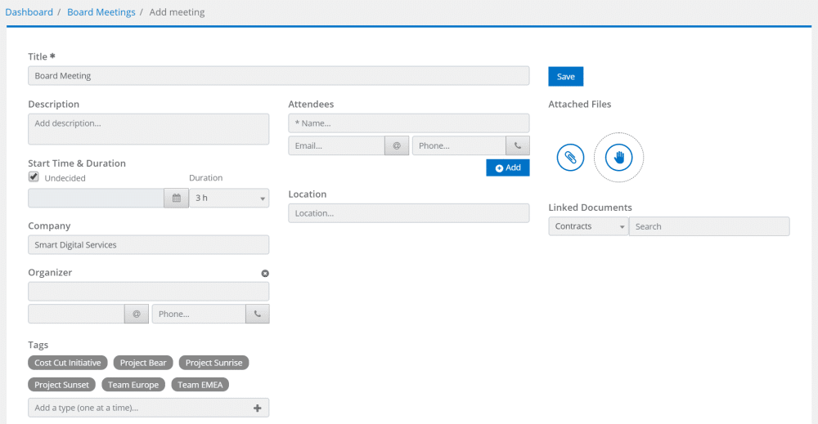Click into the Add description field
Screen dimensions: 818x424
[149, 129]
